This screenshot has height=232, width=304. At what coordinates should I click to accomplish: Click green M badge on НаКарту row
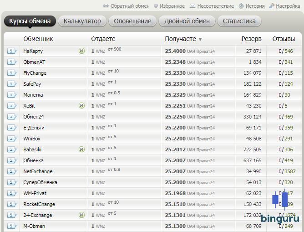pos(81,51)
